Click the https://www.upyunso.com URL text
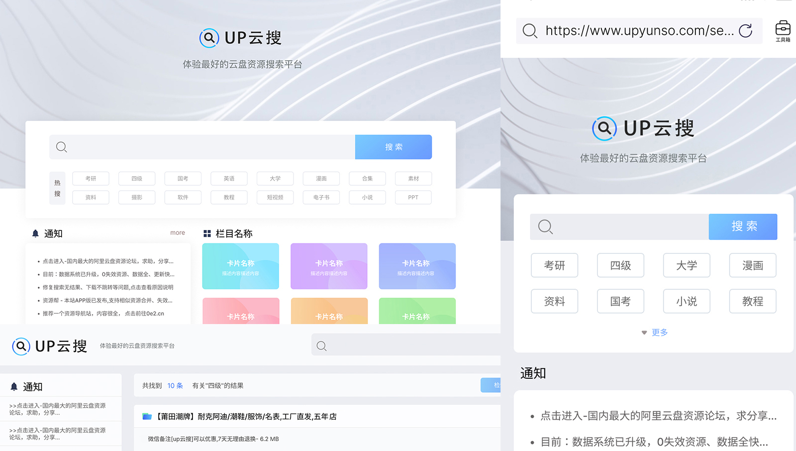 640,31
